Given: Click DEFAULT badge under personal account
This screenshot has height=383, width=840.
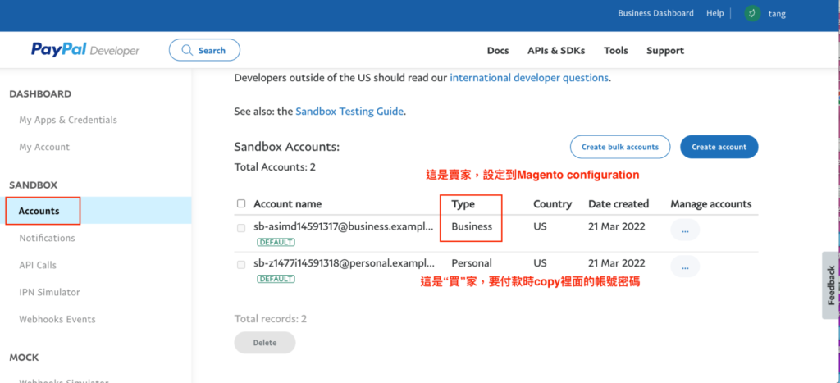Looking at the screenshot, I should [x=276, y=279].
